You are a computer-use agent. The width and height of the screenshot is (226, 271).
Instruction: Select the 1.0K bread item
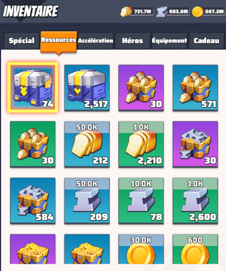tap(141, 145)
